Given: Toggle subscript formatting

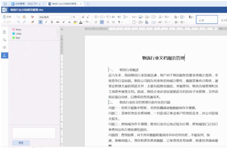Looking at the screenshot, I should pos(70,22).
